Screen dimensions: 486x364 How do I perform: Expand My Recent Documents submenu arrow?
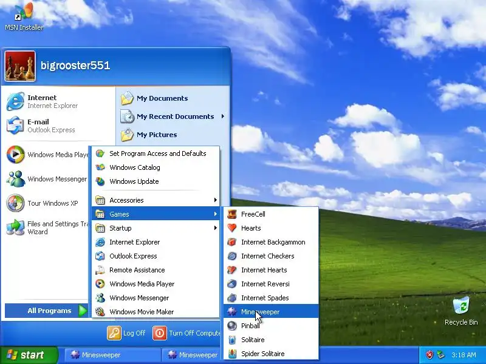(223, 116)
